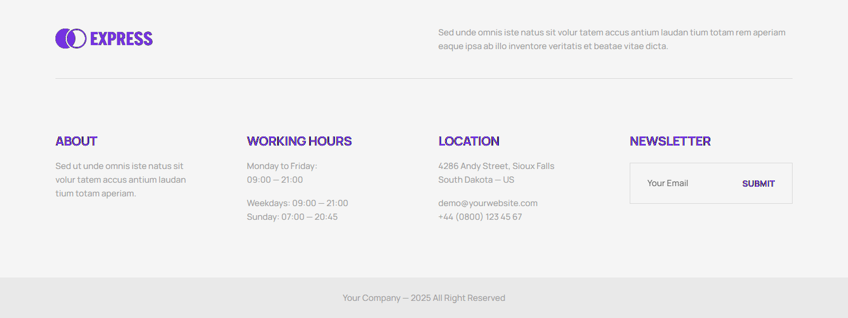Click the Your Company 2025 copyright text

point(423,298)
